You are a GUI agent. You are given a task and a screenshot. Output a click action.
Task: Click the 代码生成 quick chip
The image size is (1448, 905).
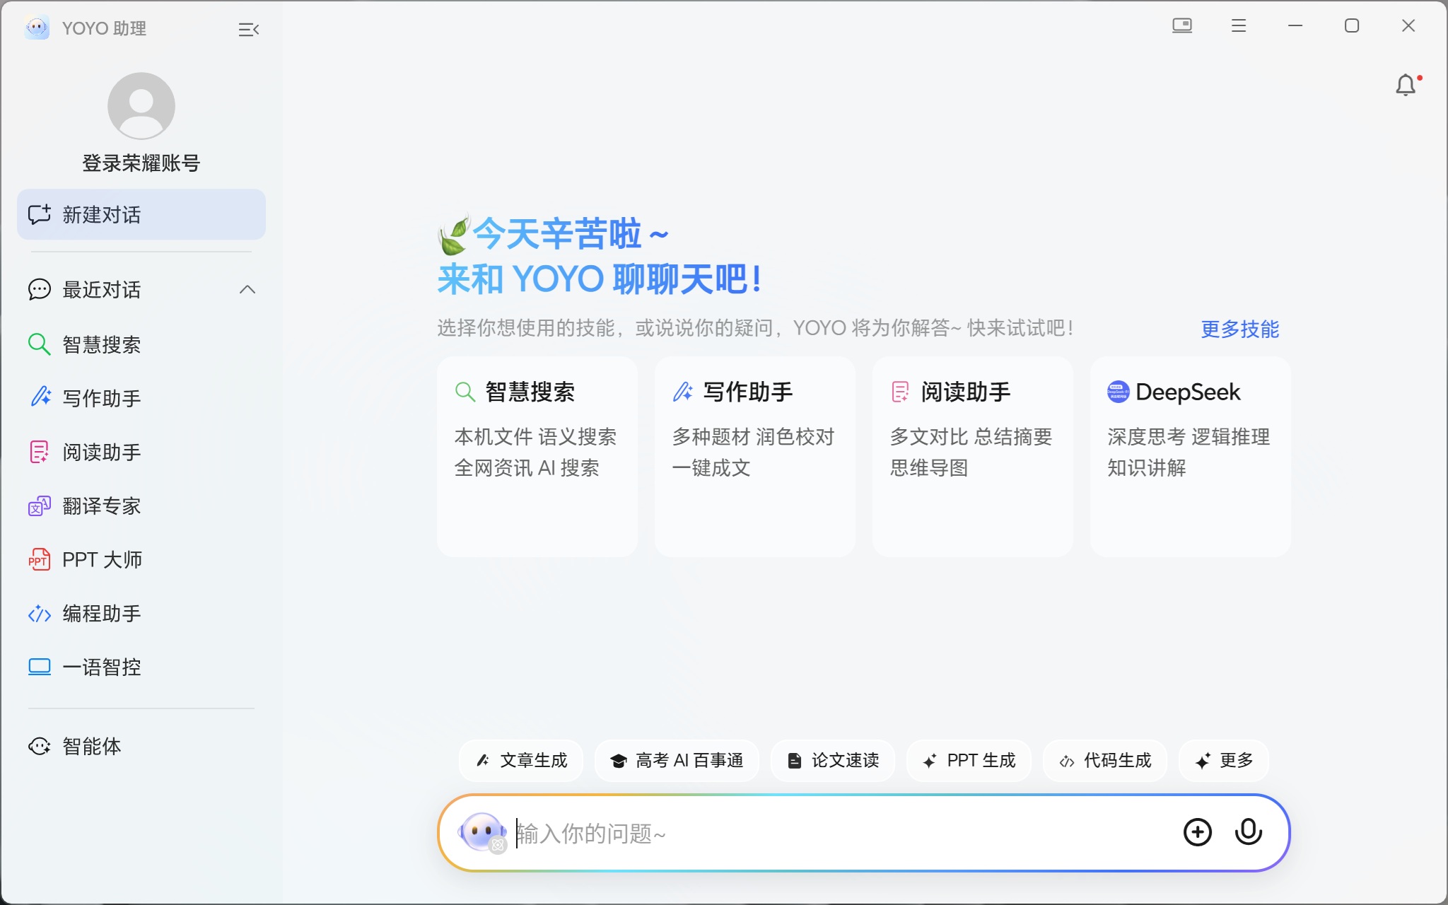1105,761
